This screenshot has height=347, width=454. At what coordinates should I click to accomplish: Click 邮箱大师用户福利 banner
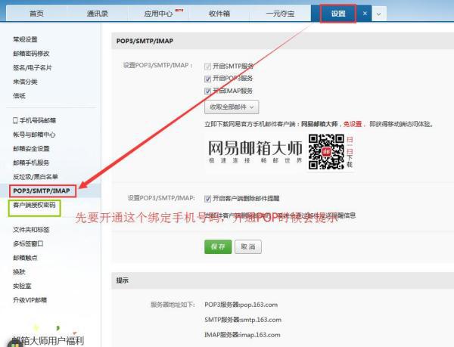point(48,341)
